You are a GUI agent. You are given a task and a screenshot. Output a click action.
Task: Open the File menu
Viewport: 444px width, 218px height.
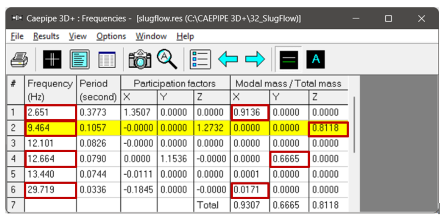click(17, 36)
